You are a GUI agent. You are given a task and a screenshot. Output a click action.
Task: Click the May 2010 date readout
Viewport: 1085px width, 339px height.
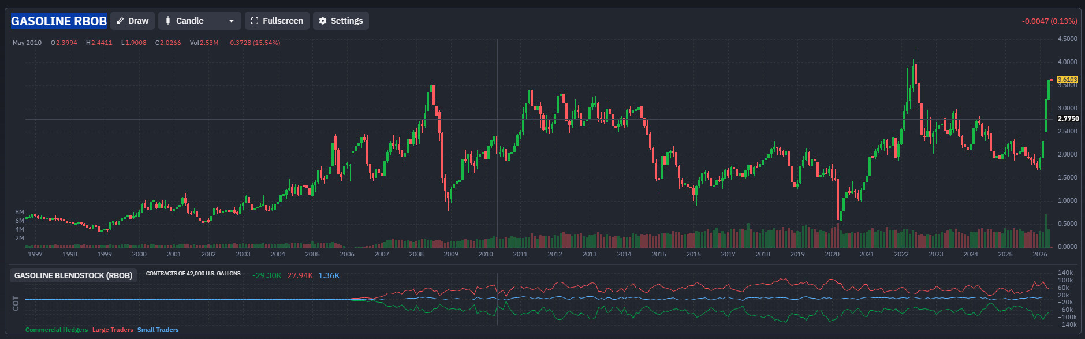tap(27, 43)
